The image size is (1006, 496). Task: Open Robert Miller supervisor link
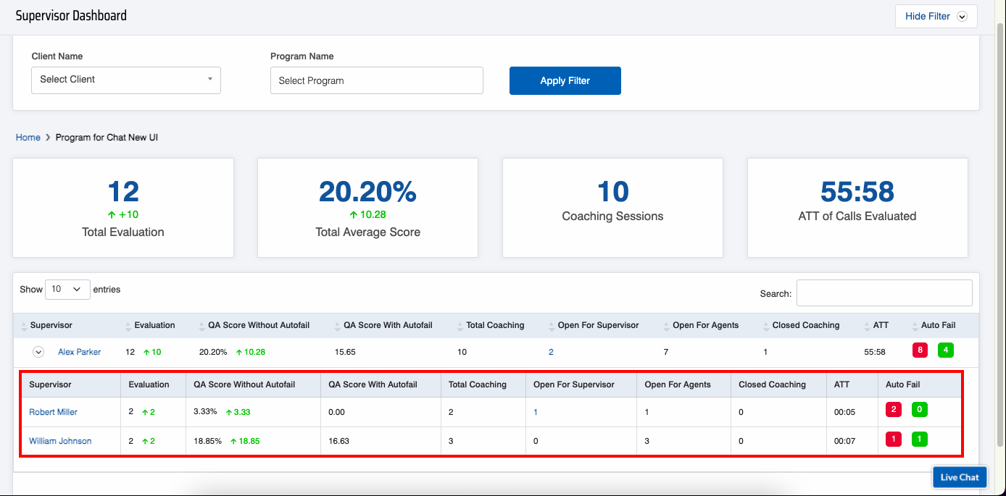pos(53,412)
